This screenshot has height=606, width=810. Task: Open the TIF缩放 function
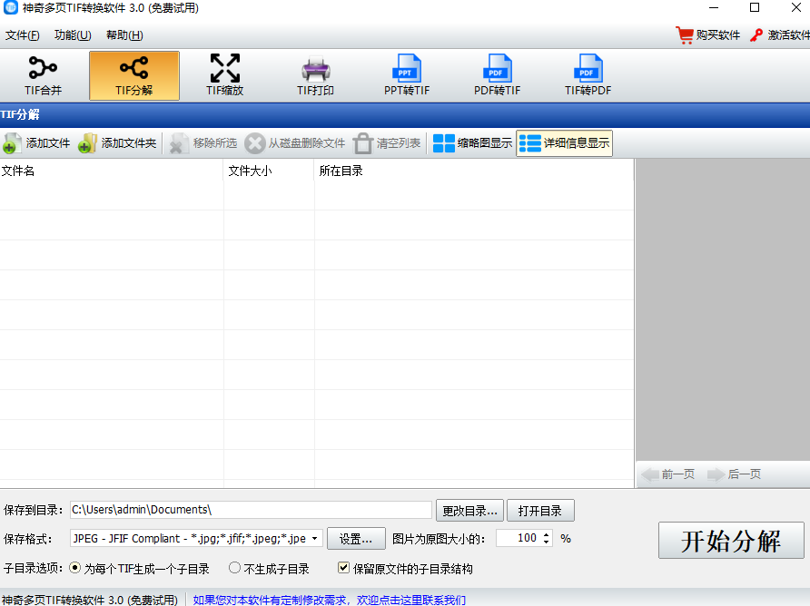(x=224, y=75)
